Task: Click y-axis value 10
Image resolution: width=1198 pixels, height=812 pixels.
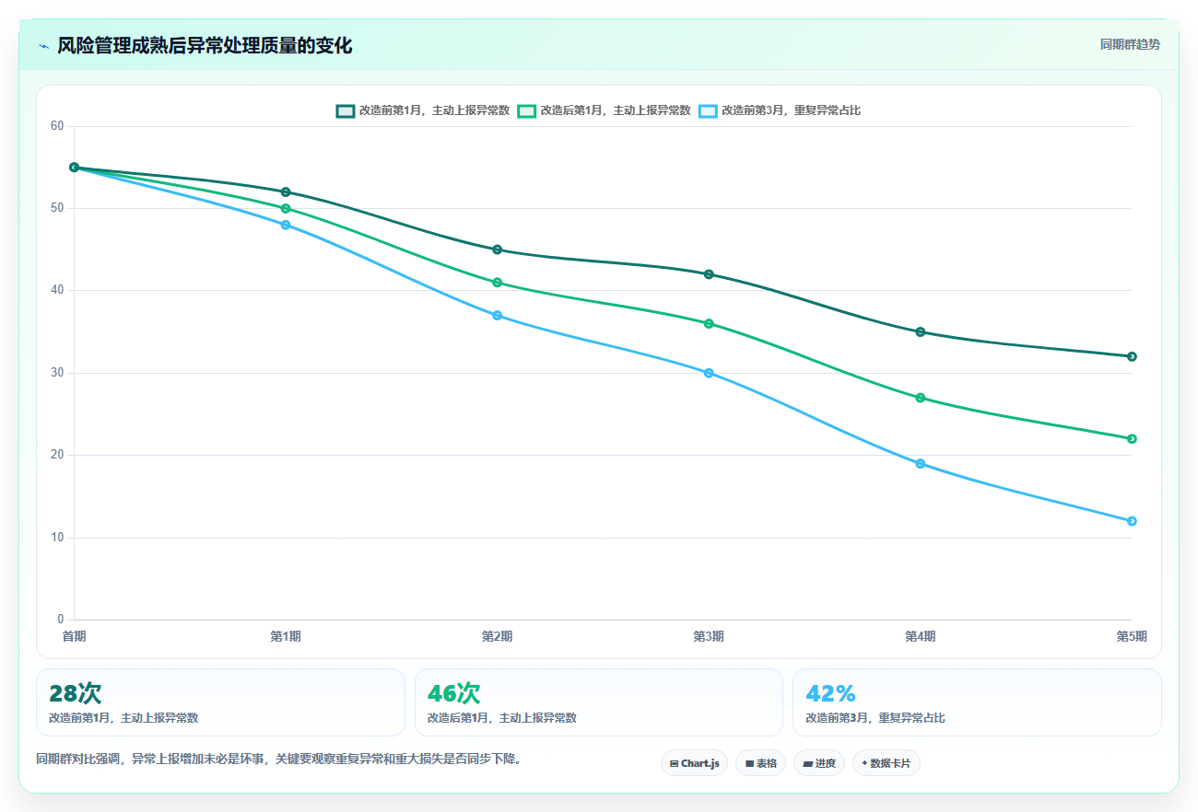Action: [x=57, y=538]
